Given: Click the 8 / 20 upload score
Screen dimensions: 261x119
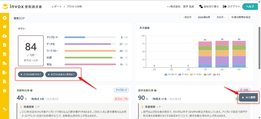Looking at the screenshot, I should (x=124, y=37).
